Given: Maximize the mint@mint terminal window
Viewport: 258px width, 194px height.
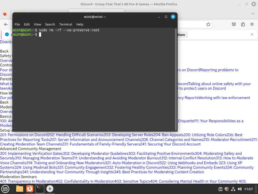Looking at the screenshot, I should tap(166, 17).
